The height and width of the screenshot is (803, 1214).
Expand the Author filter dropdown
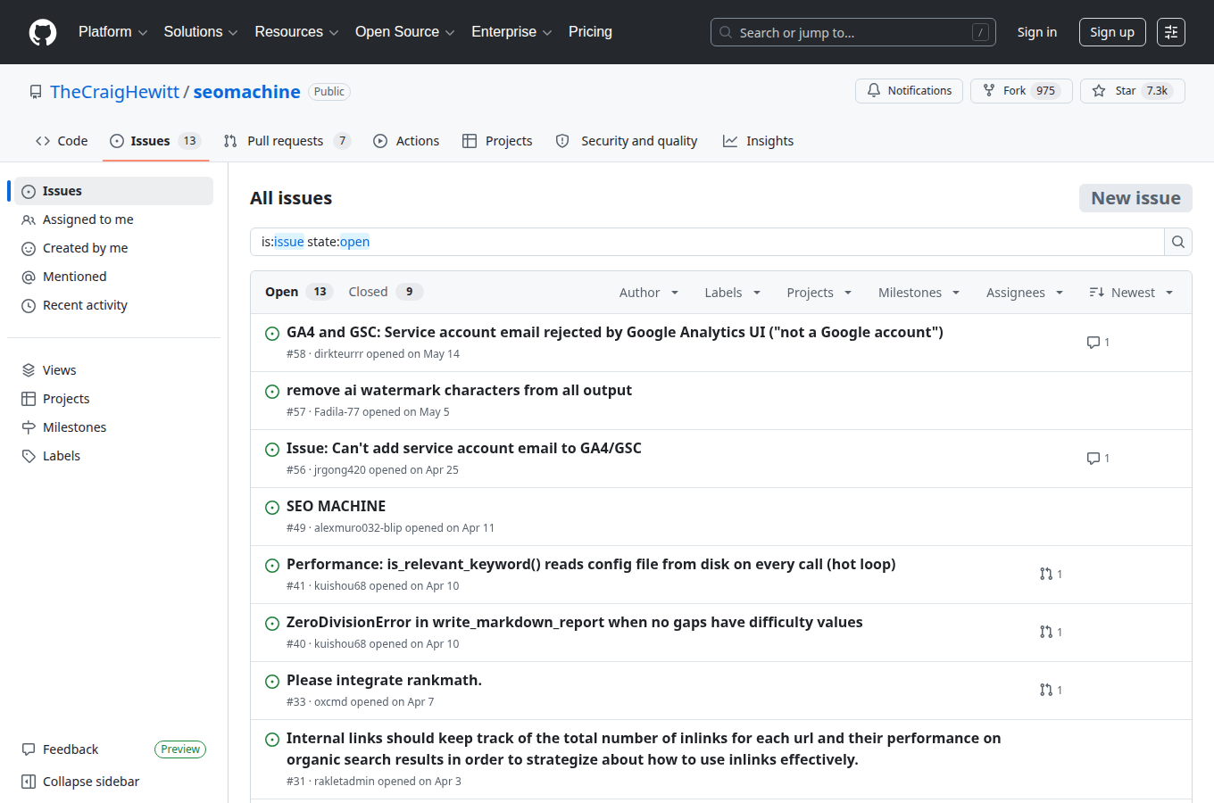pos(649,293)
